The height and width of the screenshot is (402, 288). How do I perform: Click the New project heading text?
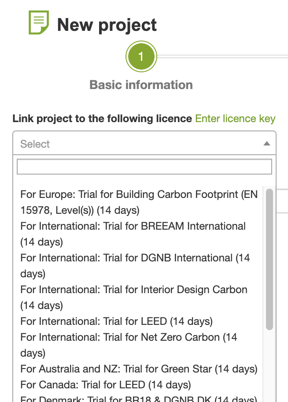[x=107, y=25]
